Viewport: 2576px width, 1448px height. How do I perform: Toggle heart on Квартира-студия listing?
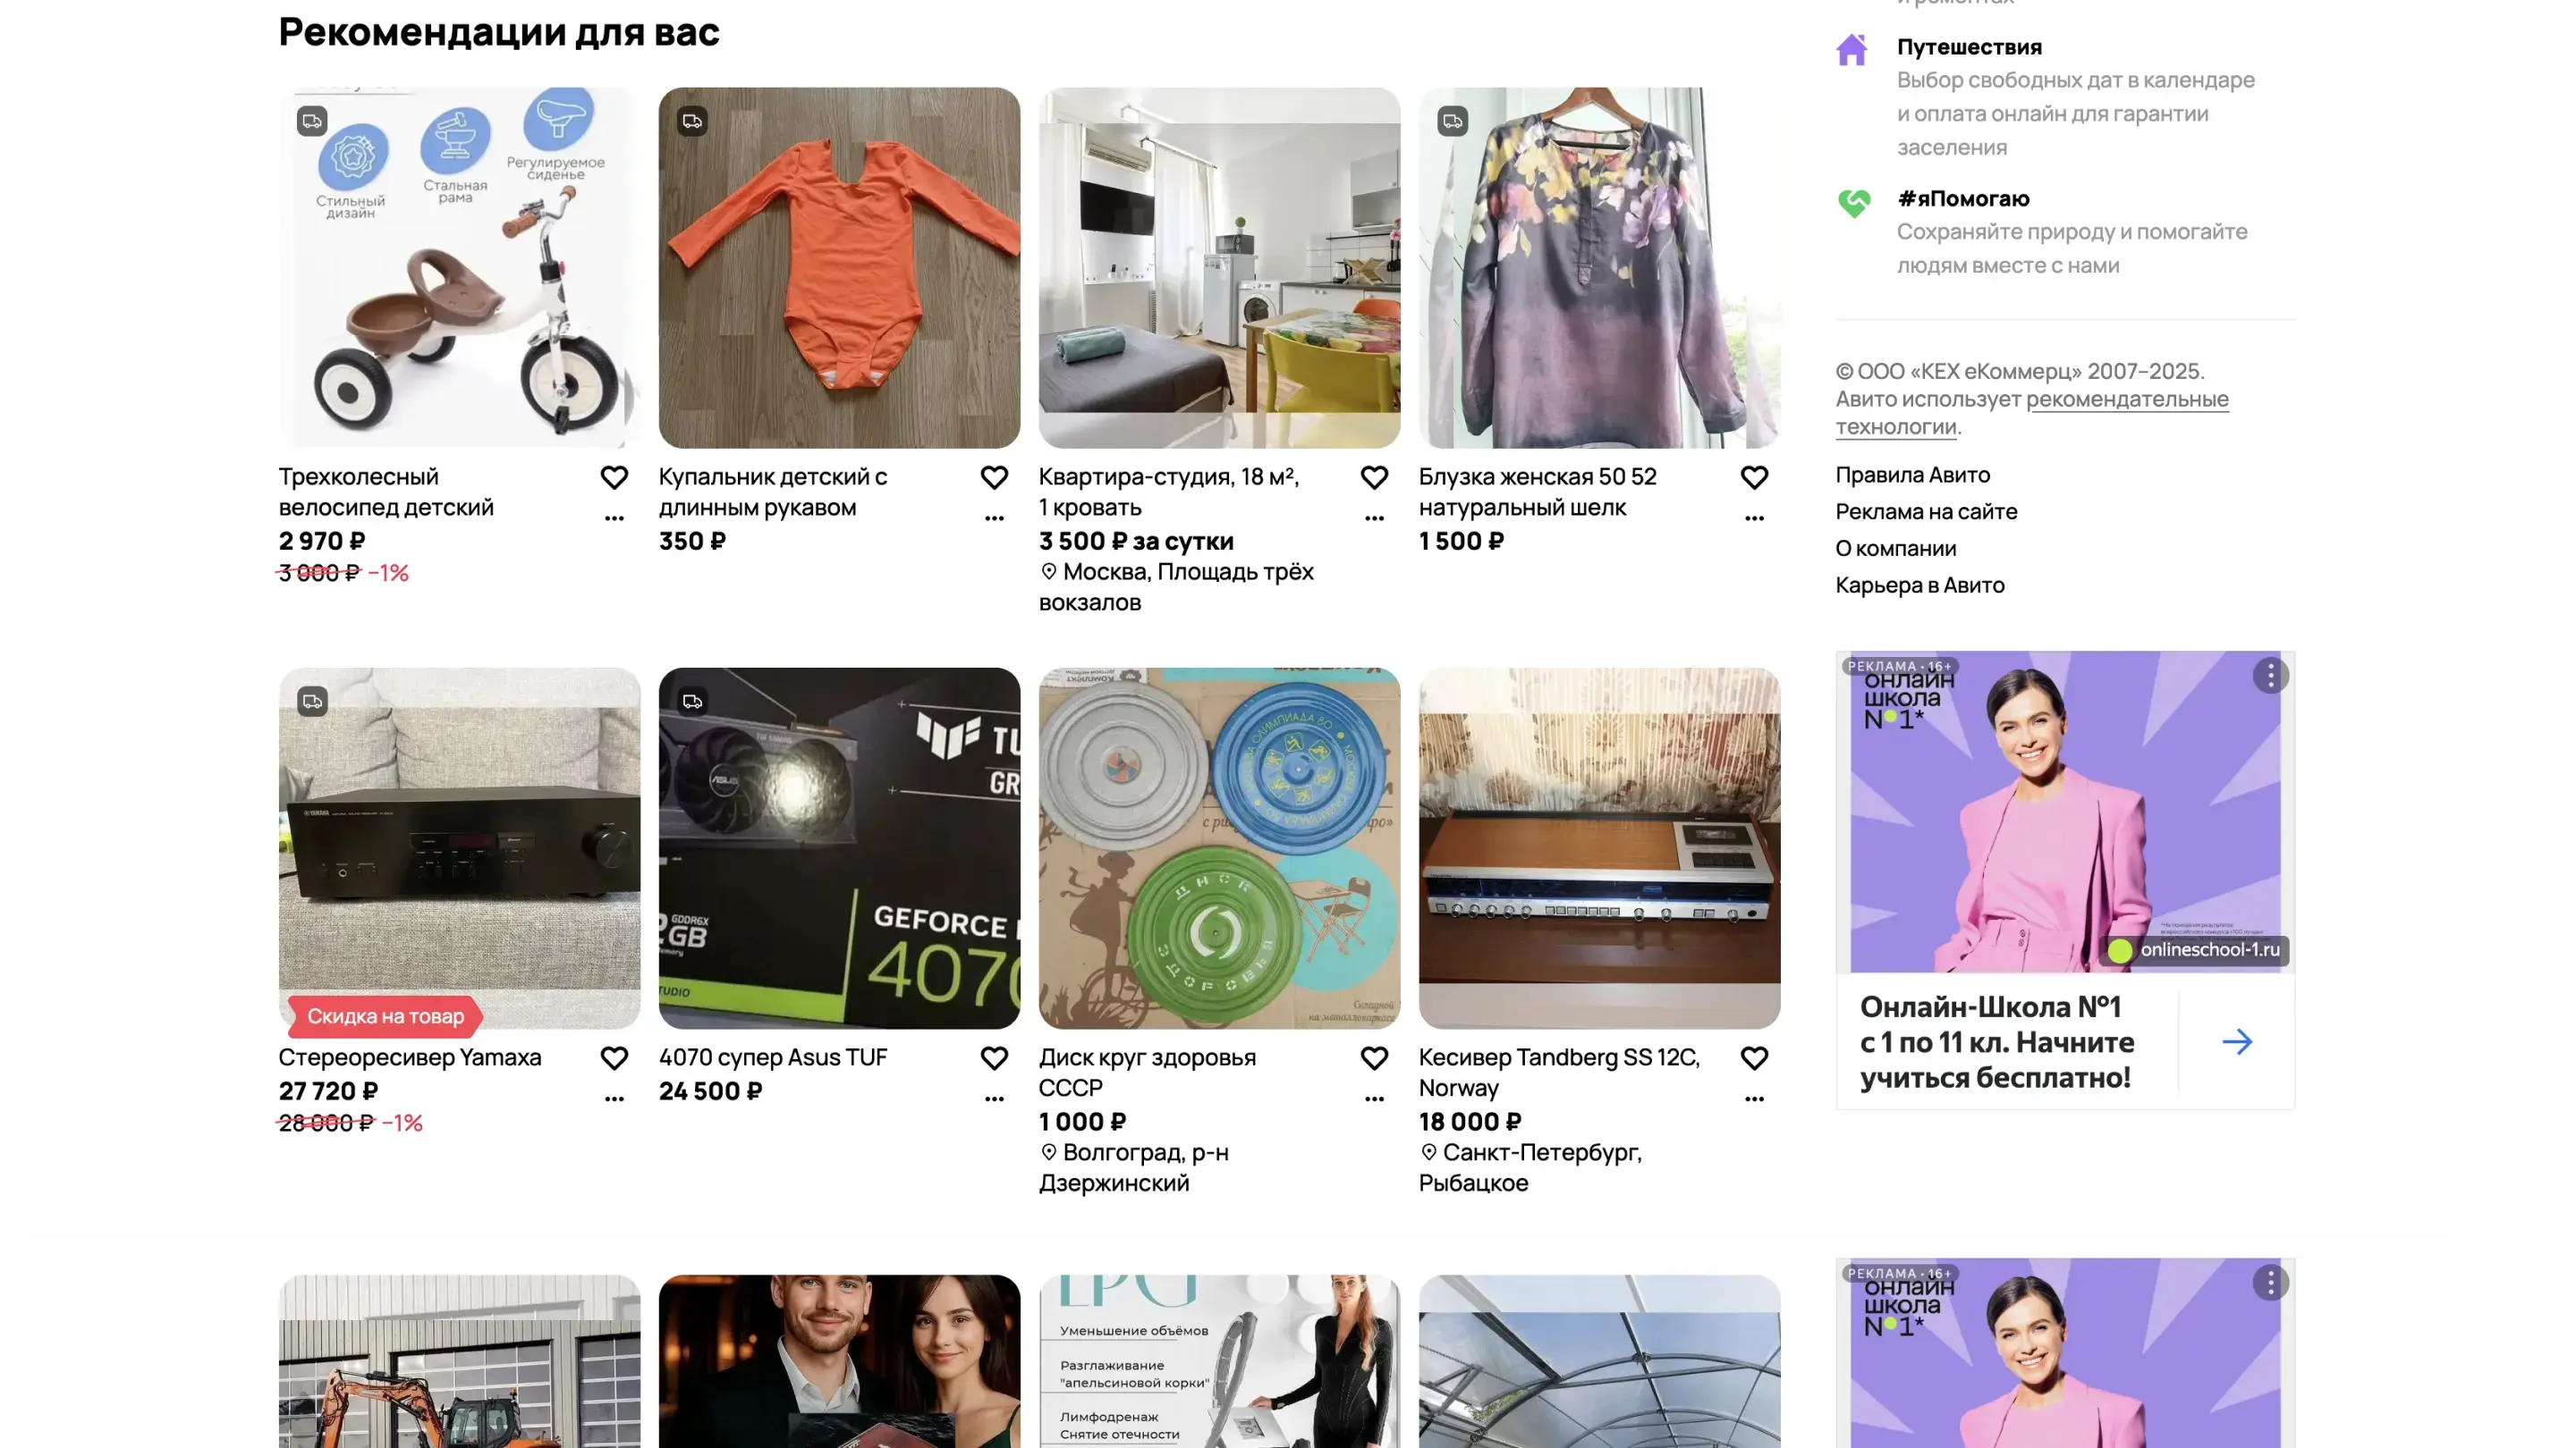(1374, 477)
